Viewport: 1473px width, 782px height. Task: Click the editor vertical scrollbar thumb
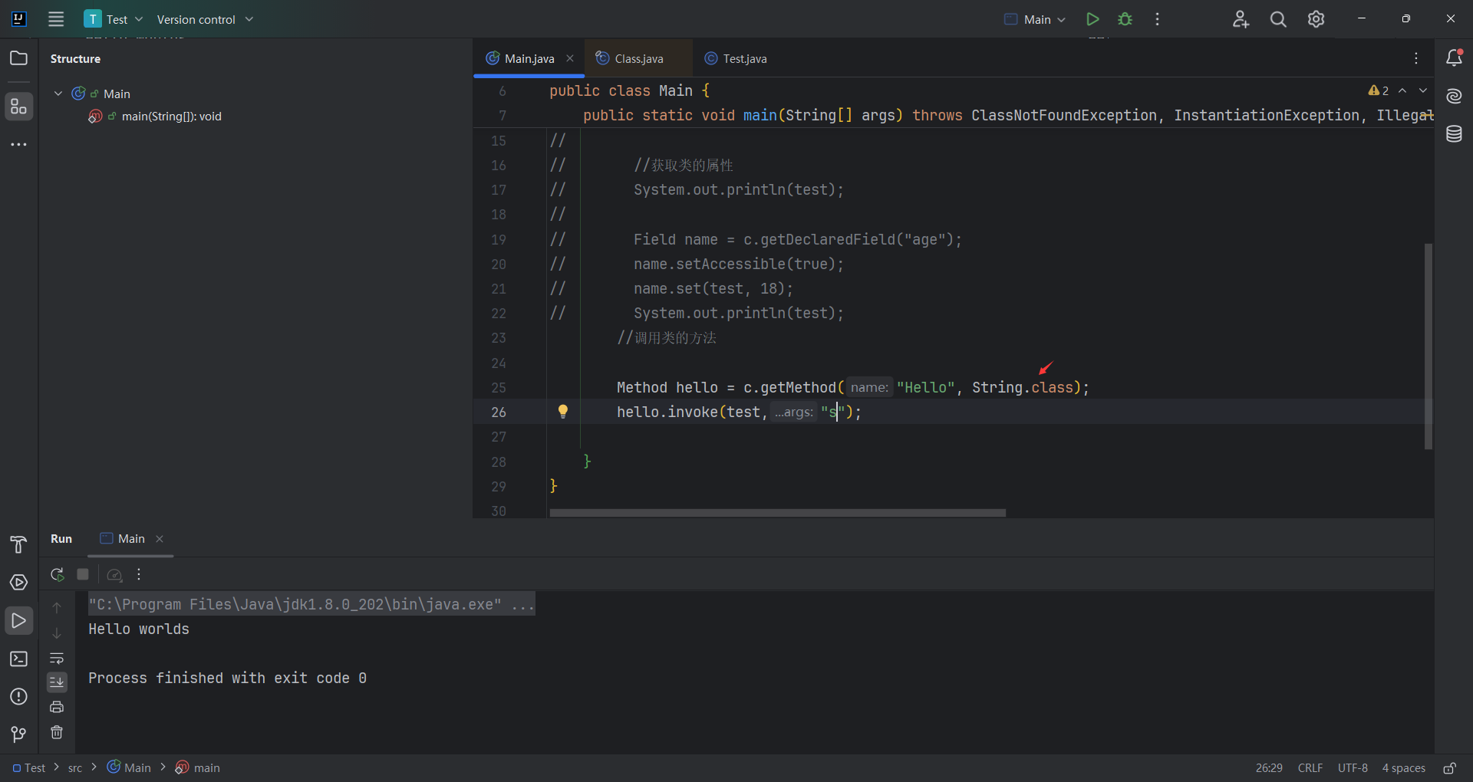(x=1428, y=347)
